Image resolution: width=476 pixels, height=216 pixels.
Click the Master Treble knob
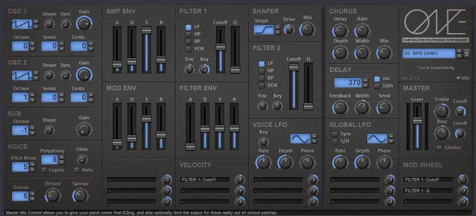[442, 111]
